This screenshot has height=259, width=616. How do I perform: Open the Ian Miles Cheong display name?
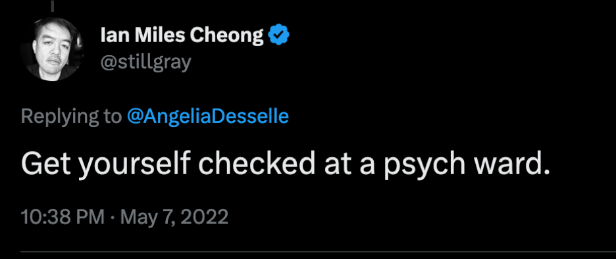pos(182,36)
